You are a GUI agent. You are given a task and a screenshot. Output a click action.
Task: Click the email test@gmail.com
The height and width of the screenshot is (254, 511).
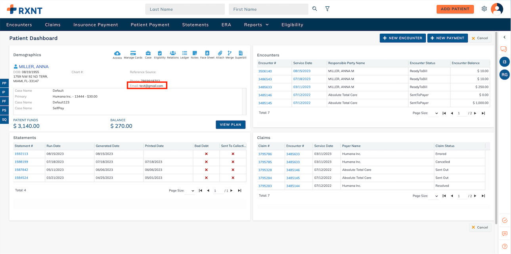pyautogui.click(x=151, y=85)
